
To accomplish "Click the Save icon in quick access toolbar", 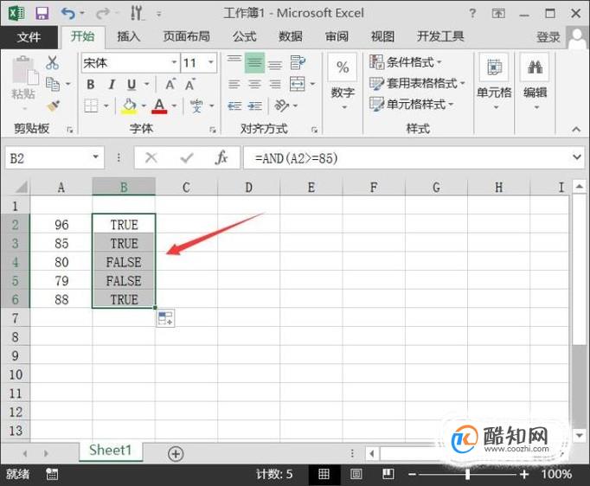I will click(x=42, y=14).
